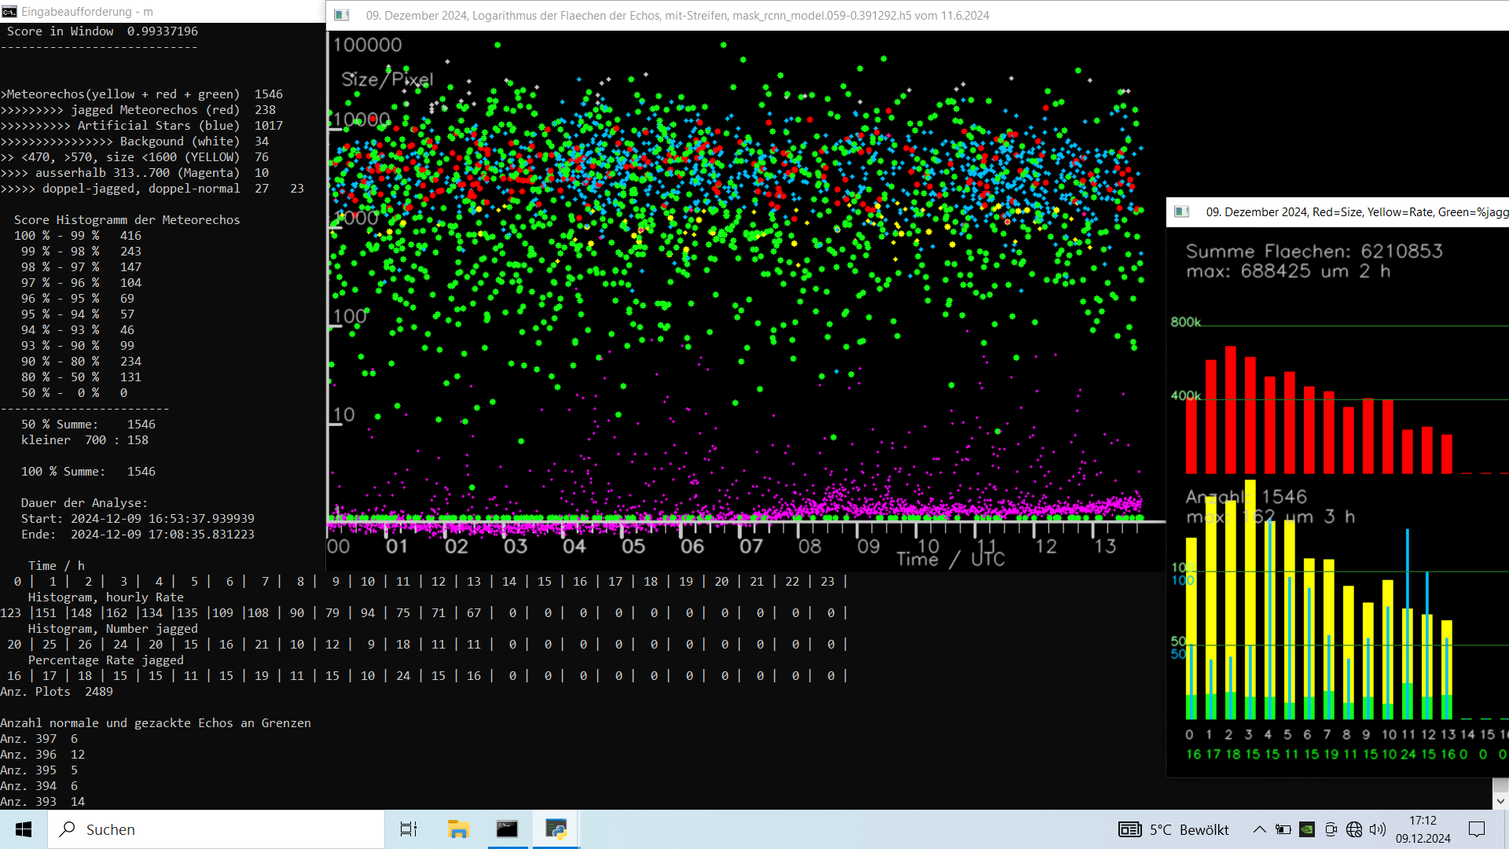
Task: Open the NVIDIA tray icon
Action: tap(1307, 829)
